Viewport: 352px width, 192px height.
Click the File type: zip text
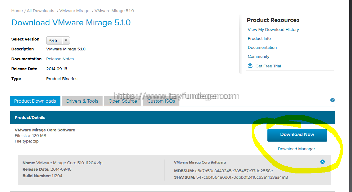(x=26, y=141)
